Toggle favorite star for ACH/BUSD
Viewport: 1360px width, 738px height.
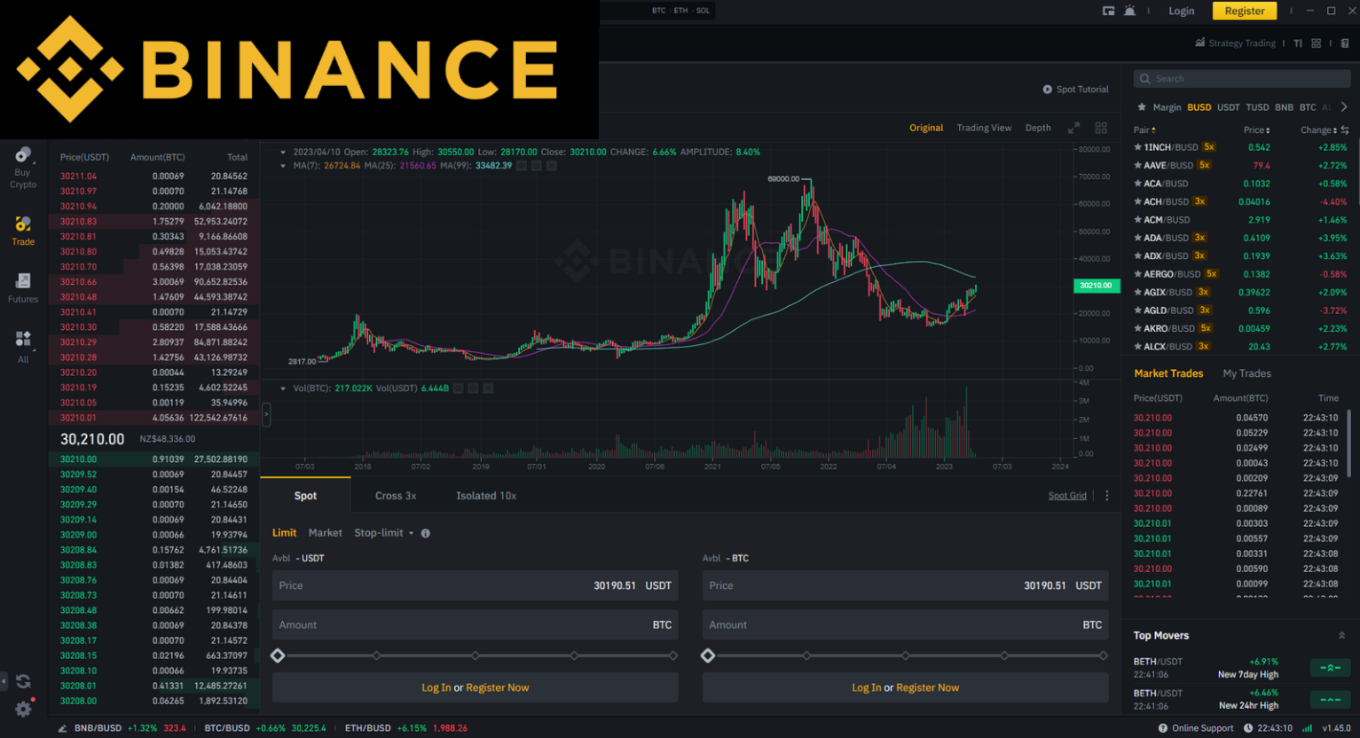click(x=1138, y=201)
